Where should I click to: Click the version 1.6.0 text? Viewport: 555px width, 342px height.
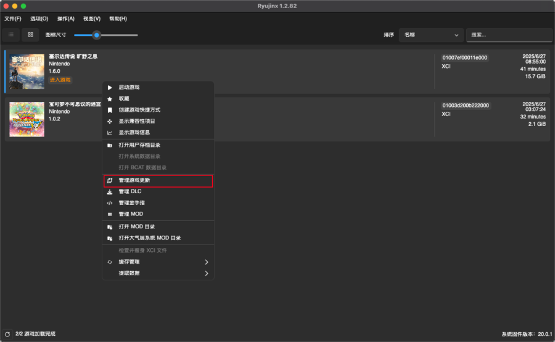tap(54, 71)
